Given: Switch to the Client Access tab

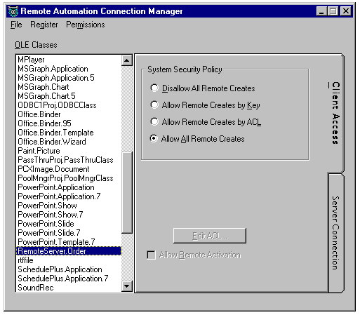Looking at the screenshot, I should tap(335, 113).
